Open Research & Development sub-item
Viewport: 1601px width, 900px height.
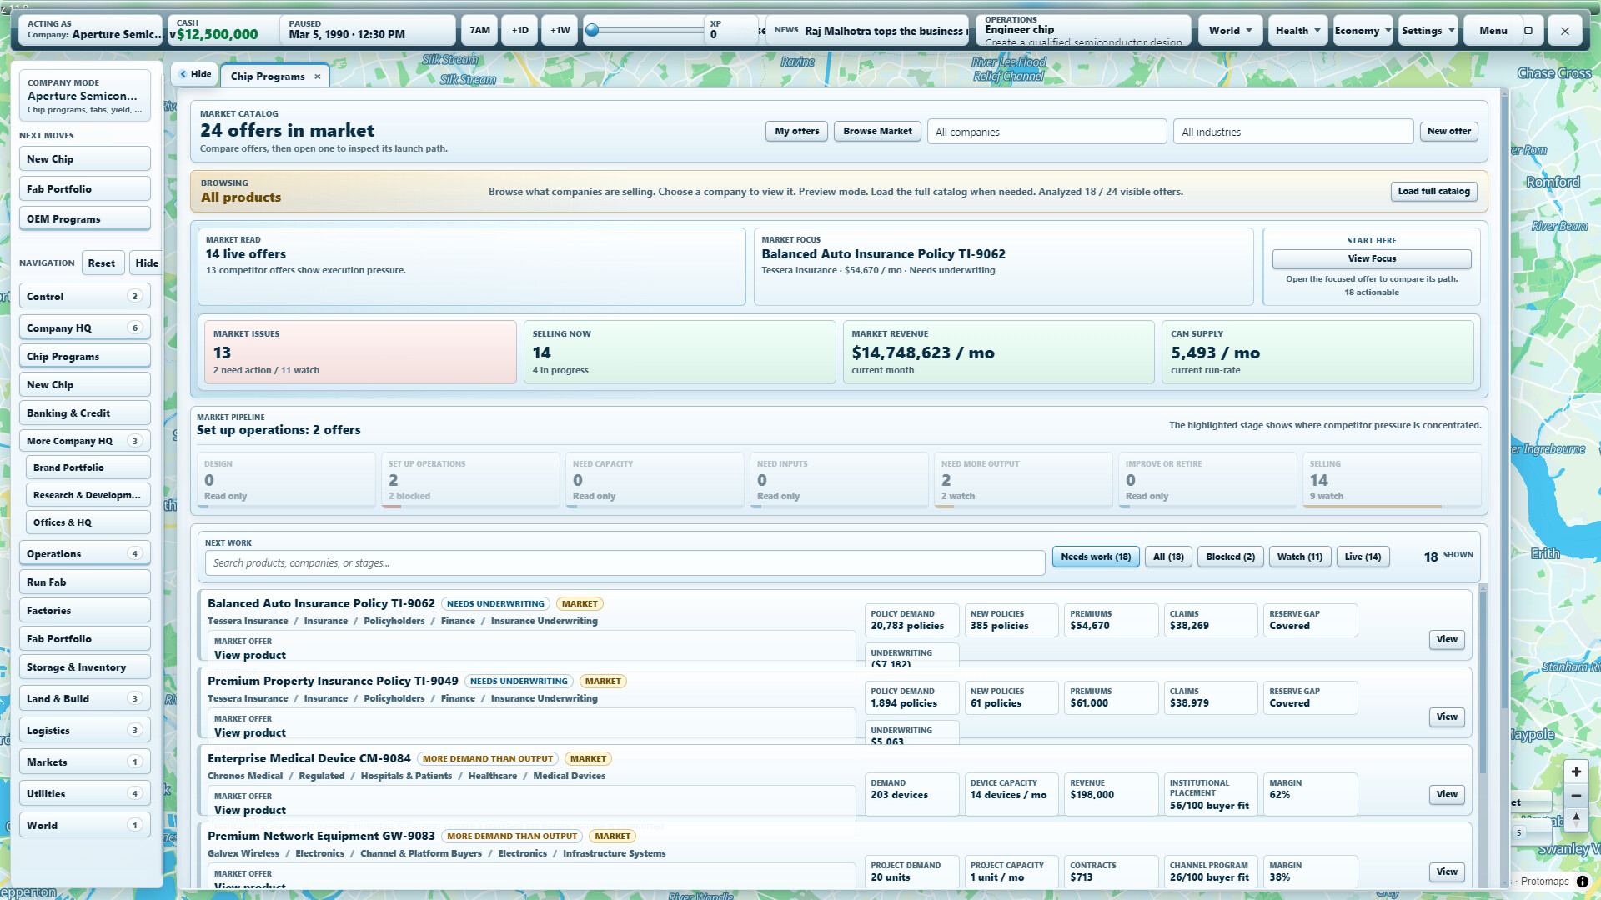(88, 495)
